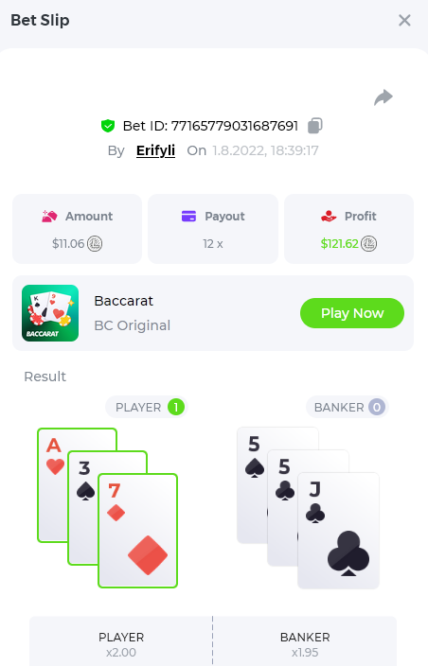Viewport: 428px width, 666px height.
Task: Click the share arrow icon
Action: pyautogui.click(x=383, y=97)
